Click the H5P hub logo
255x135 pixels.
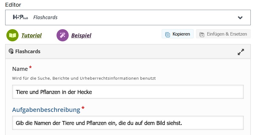[x=20, y=17]
